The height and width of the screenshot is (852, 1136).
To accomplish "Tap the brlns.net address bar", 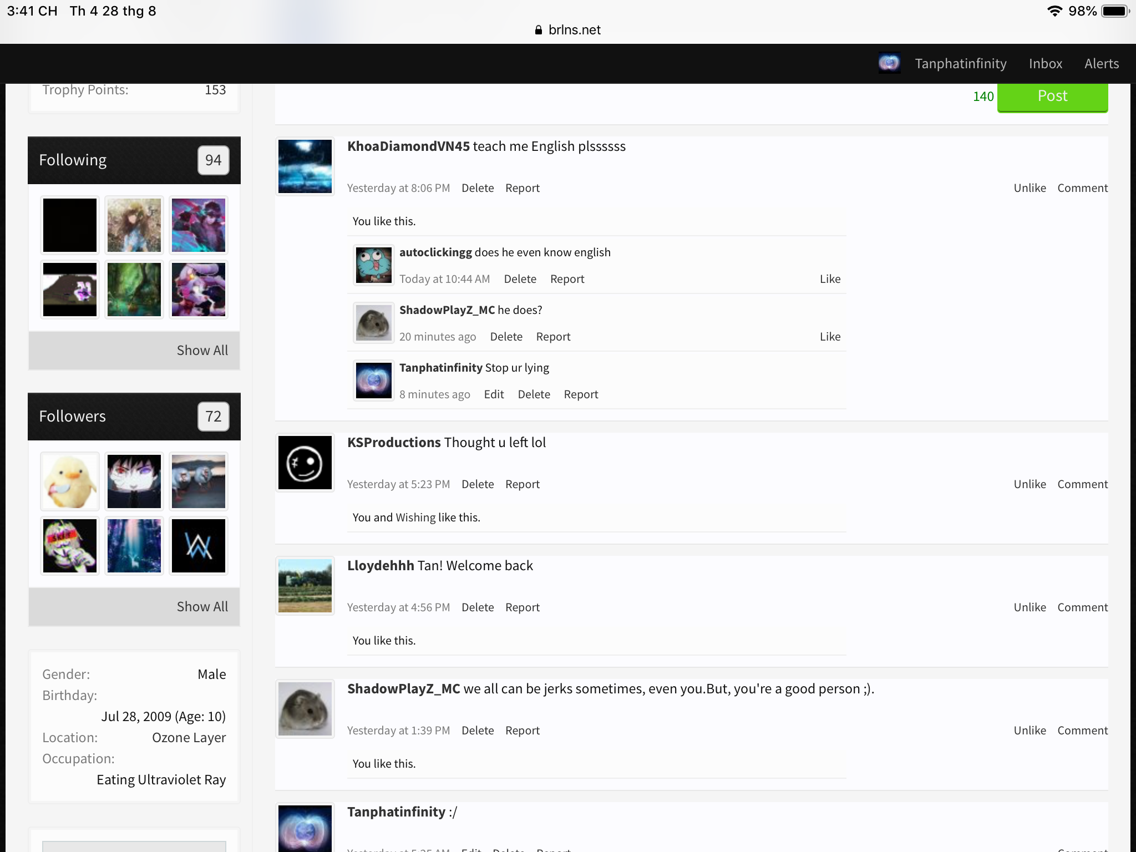I will tap(568, 30).
